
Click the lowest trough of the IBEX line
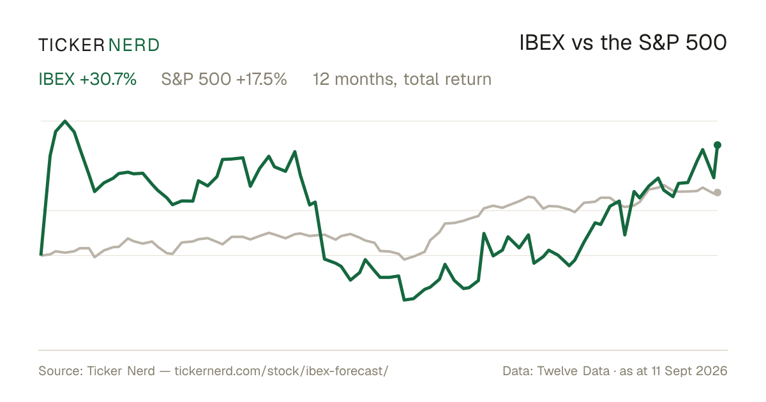tap(405, 299)
